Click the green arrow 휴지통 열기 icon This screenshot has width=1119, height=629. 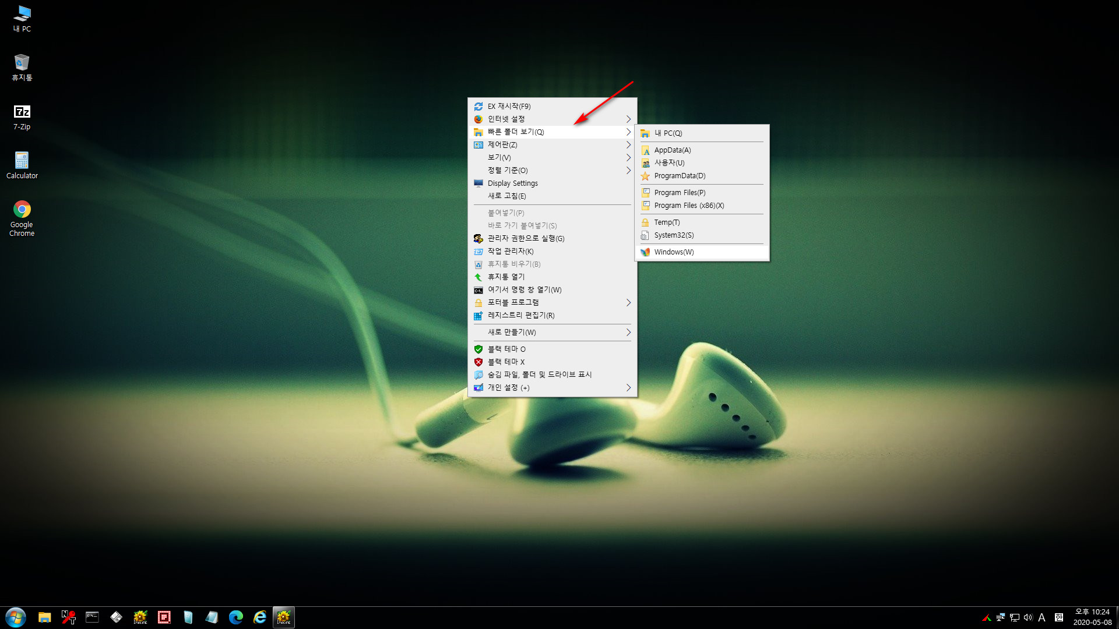click(x=478, y=277)
